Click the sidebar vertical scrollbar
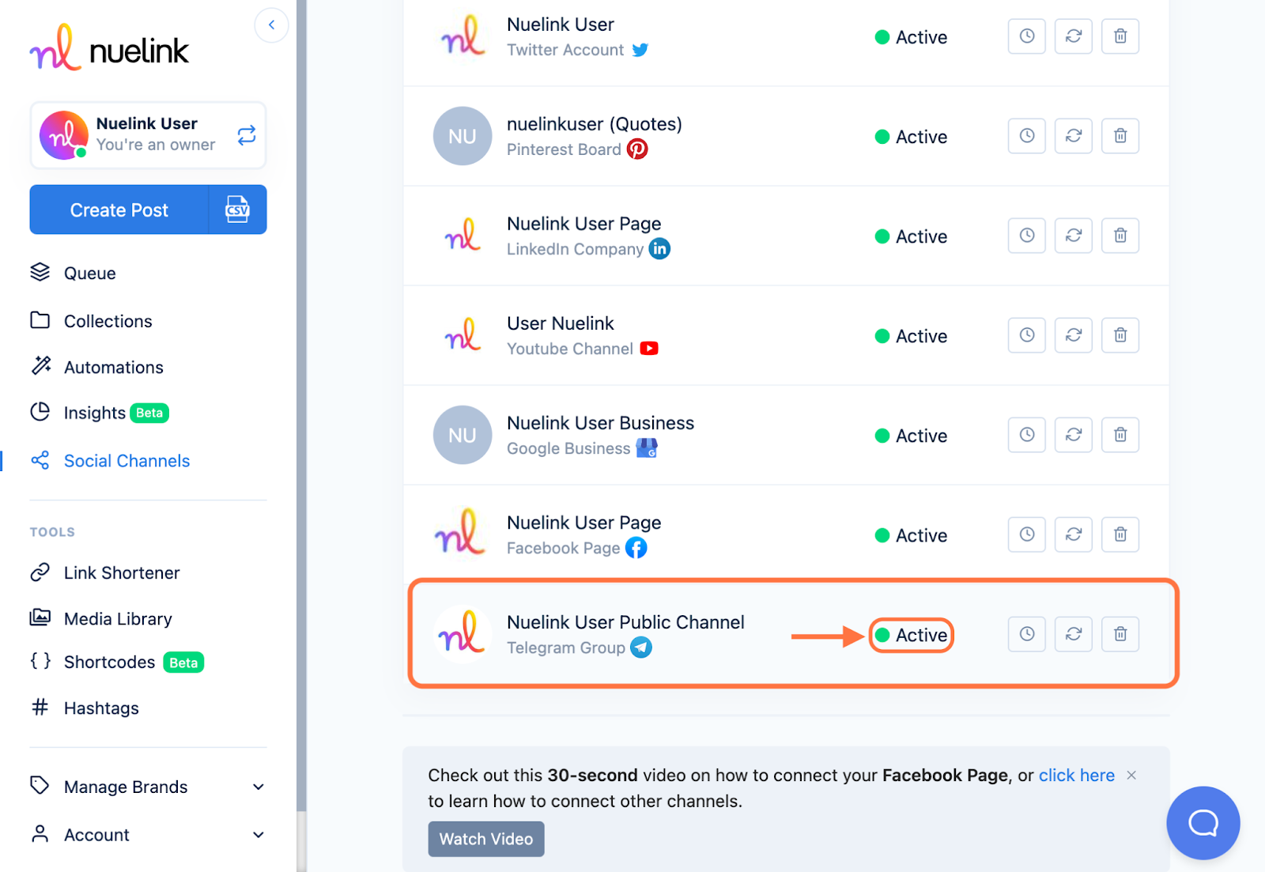The image size is (1265, 872). click(301, 405)
